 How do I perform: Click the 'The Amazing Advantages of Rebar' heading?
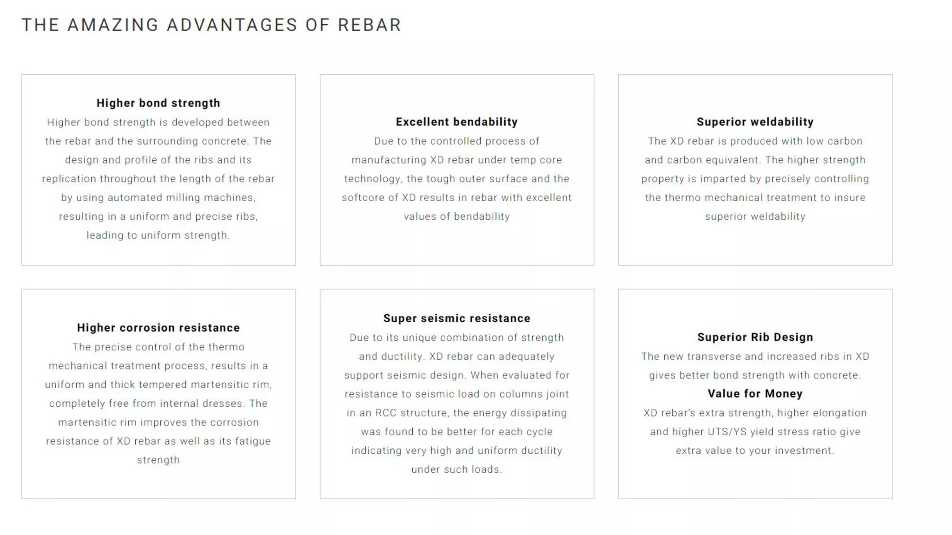pyautogui.click(x=212, y=25)
